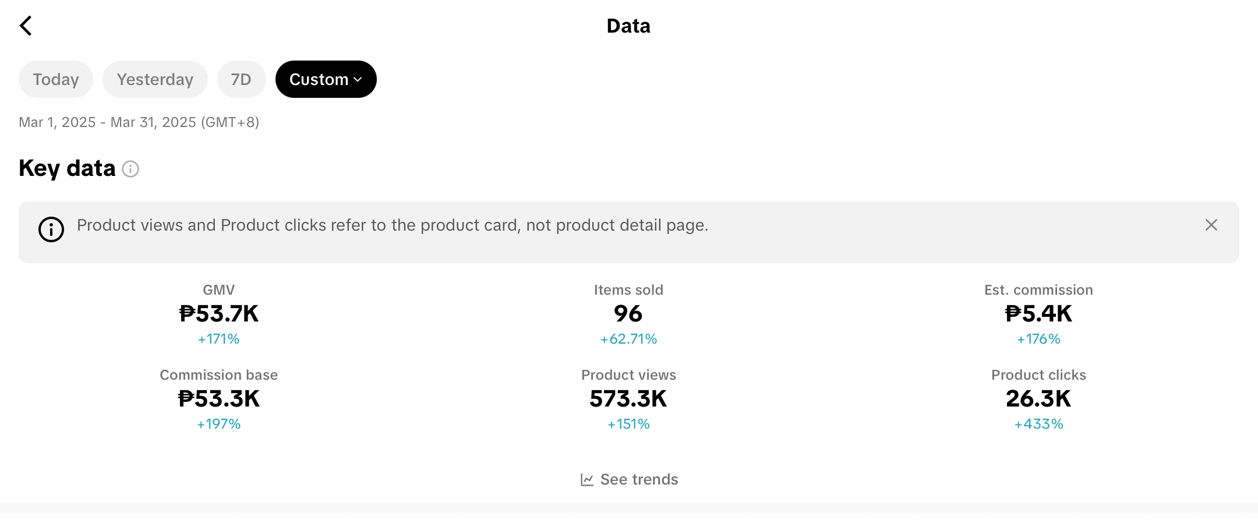The width and height of the screenshot is (1258, 523).
Task: Select the GMV ₱53.7K metric
Action: tap(219, 314)
